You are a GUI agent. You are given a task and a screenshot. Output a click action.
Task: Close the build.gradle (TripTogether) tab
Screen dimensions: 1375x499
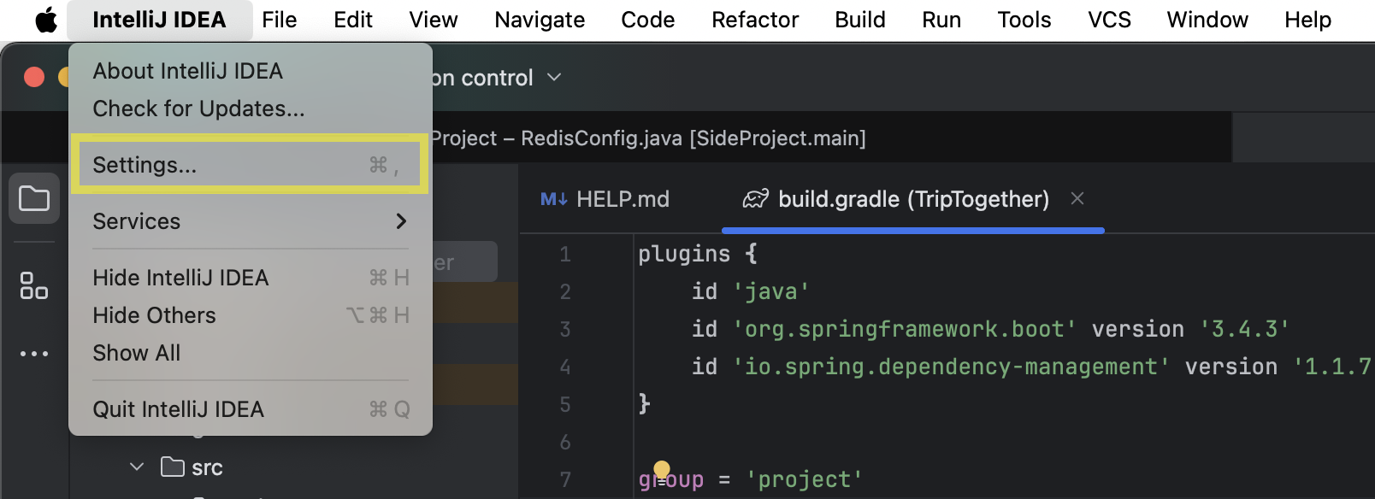[x=1077, y=198]
